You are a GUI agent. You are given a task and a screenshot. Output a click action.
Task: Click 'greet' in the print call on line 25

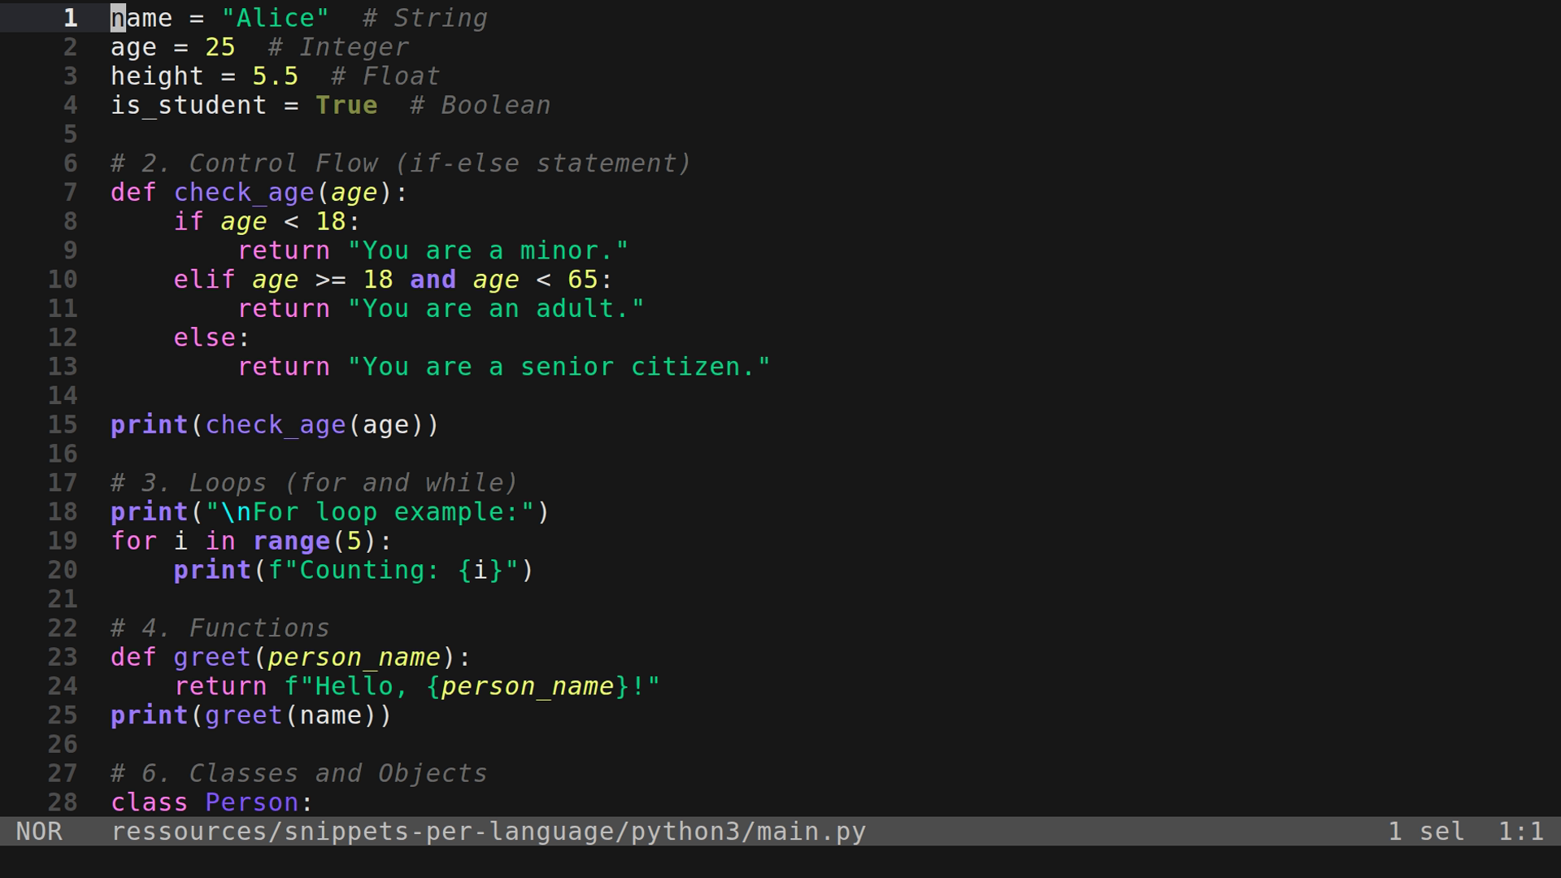pos(244,715)
